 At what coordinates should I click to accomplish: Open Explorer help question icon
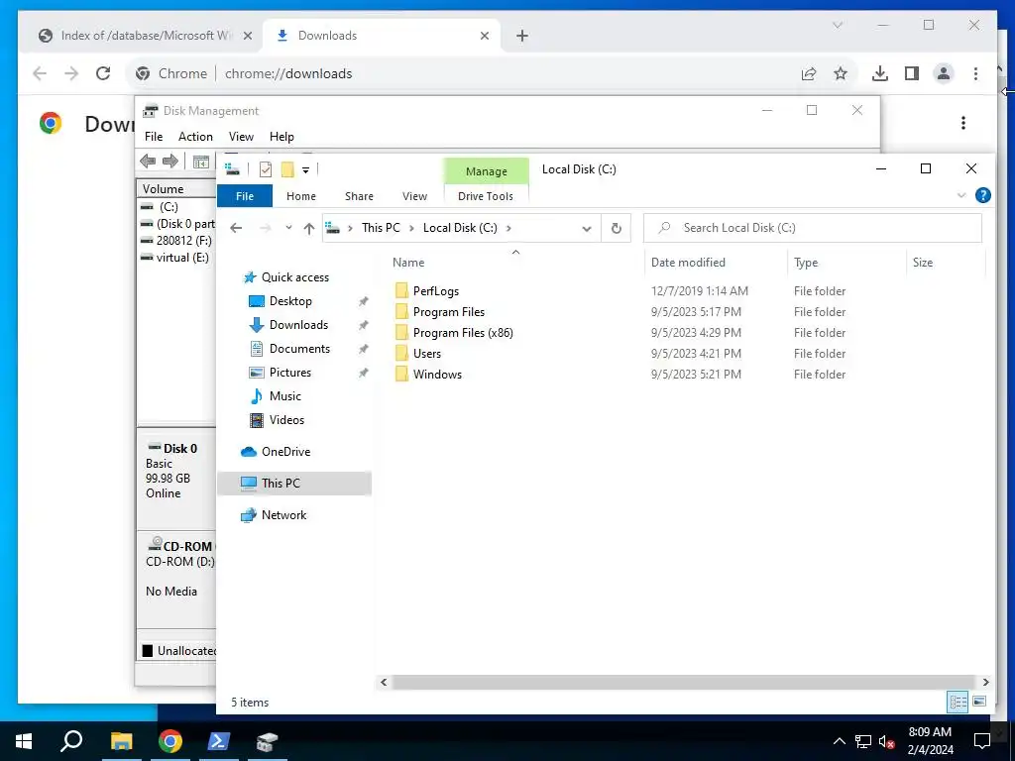click(x=982, y=195)
